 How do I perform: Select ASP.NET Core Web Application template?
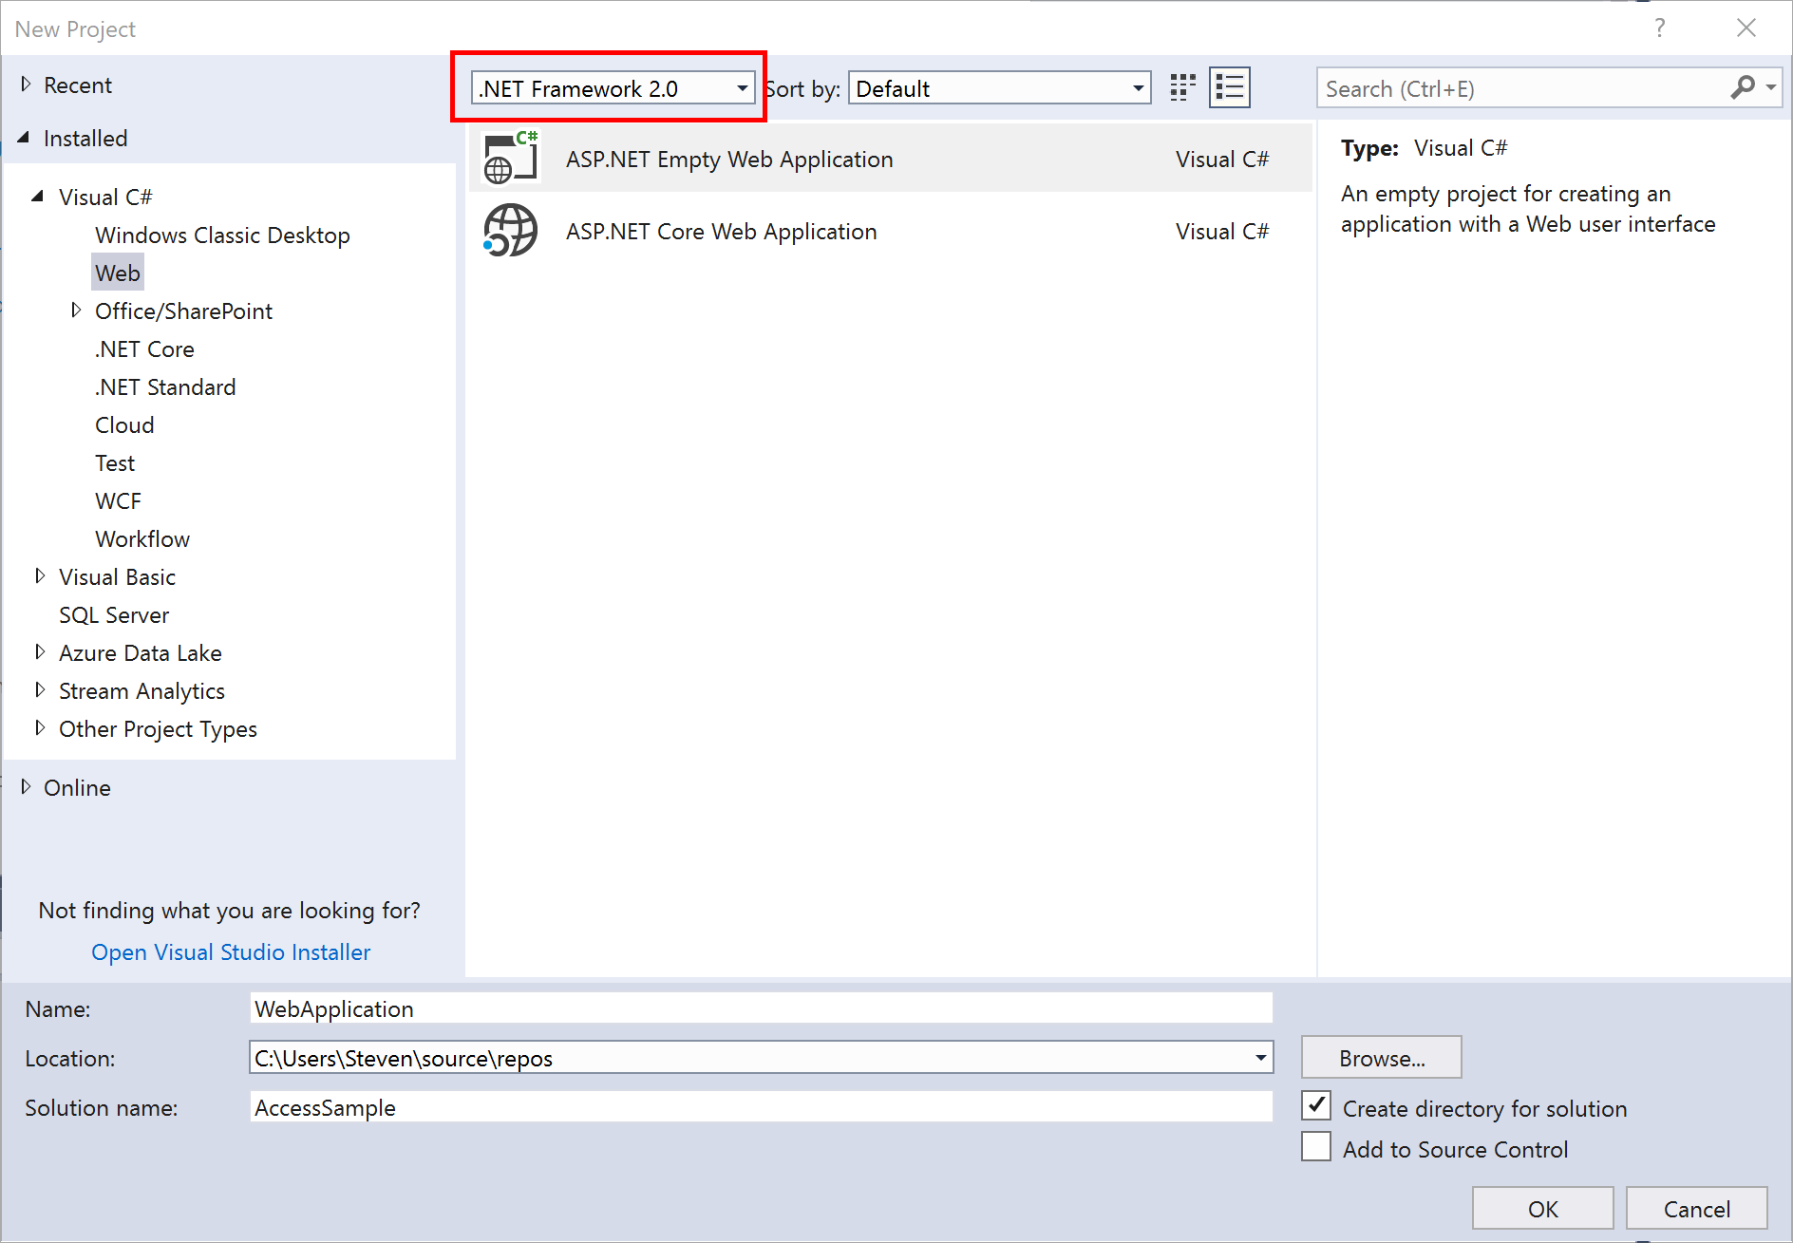(891, 231)
